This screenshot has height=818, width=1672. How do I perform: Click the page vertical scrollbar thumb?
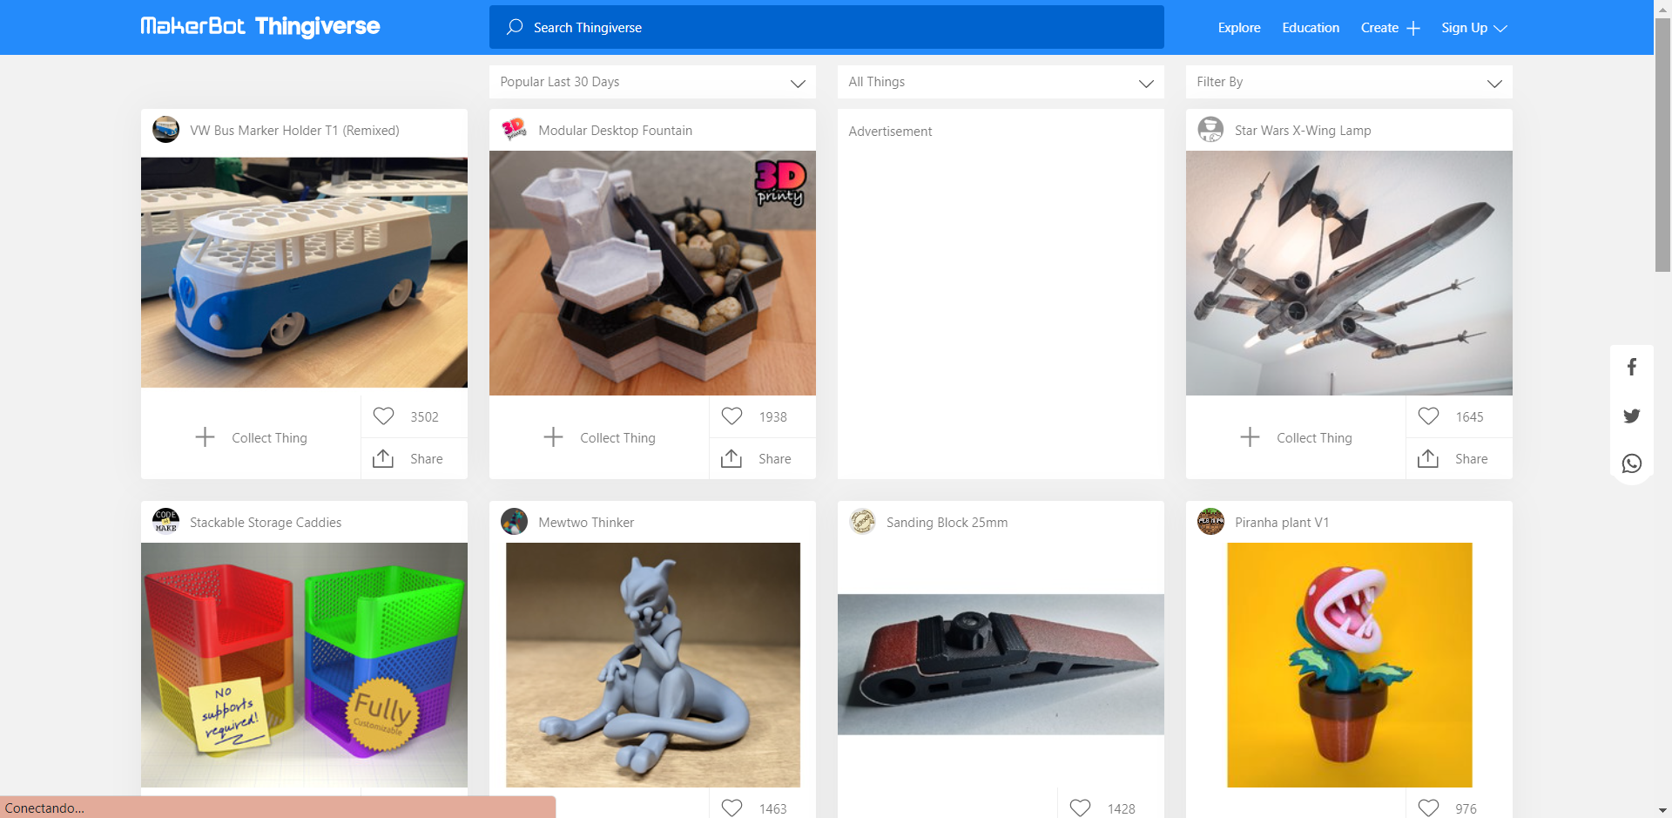tap(1662, 145)
